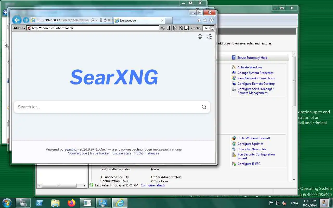This screenshot has width=333, height=208.
Task: Click 'Configure Remote Desktop' link
Action: pos(256,84)
